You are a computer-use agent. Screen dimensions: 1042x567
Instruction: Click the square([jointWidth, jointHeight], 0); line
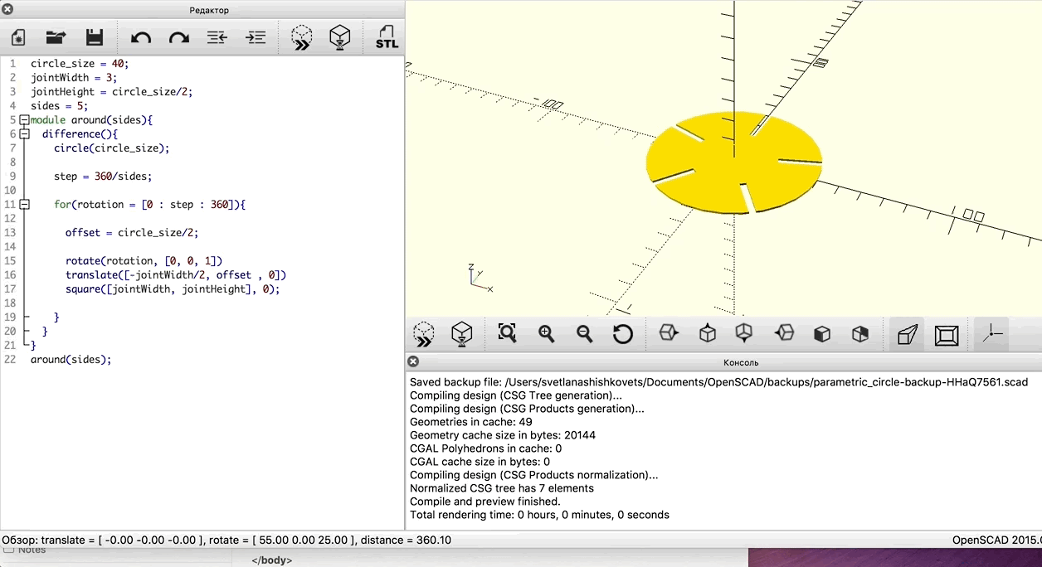coord(173,289)
